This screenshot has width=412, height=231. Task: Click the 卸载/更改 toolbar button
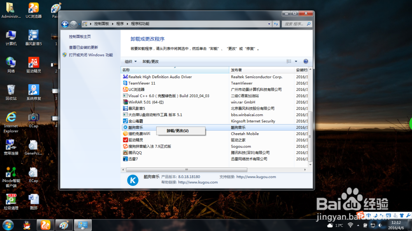pyautogui.click(x=150, y=62)
